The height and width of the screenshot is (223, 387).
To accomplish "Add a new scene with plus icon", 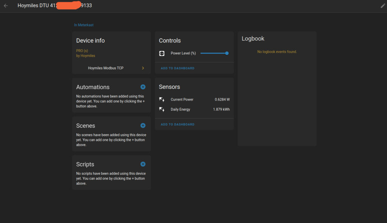I will click(x=143, y=125).
